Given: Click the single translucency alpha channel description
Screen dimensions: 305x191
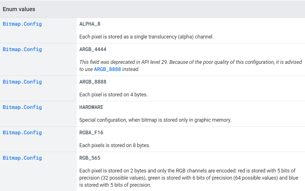Looking at the screenshot, I should point(146,37).
